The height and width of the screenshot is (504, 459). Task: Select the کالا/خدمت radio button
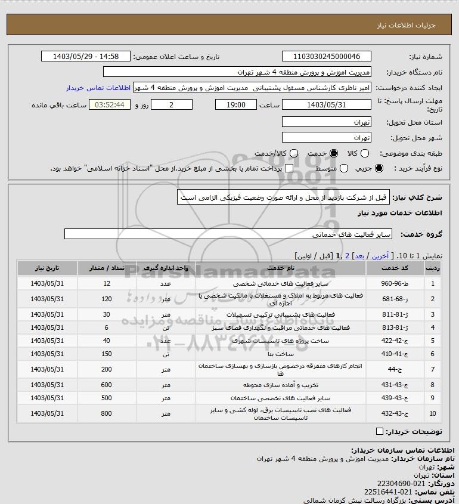(x=293, y=153)
